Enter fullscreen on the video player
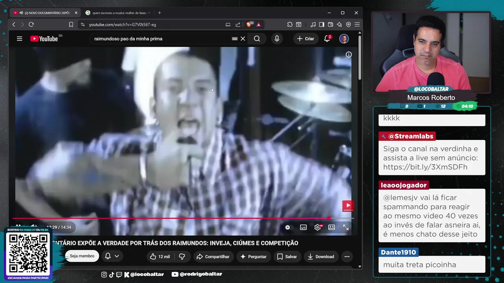The height and width of the screenshot is (283, 504). coord(346,227)
